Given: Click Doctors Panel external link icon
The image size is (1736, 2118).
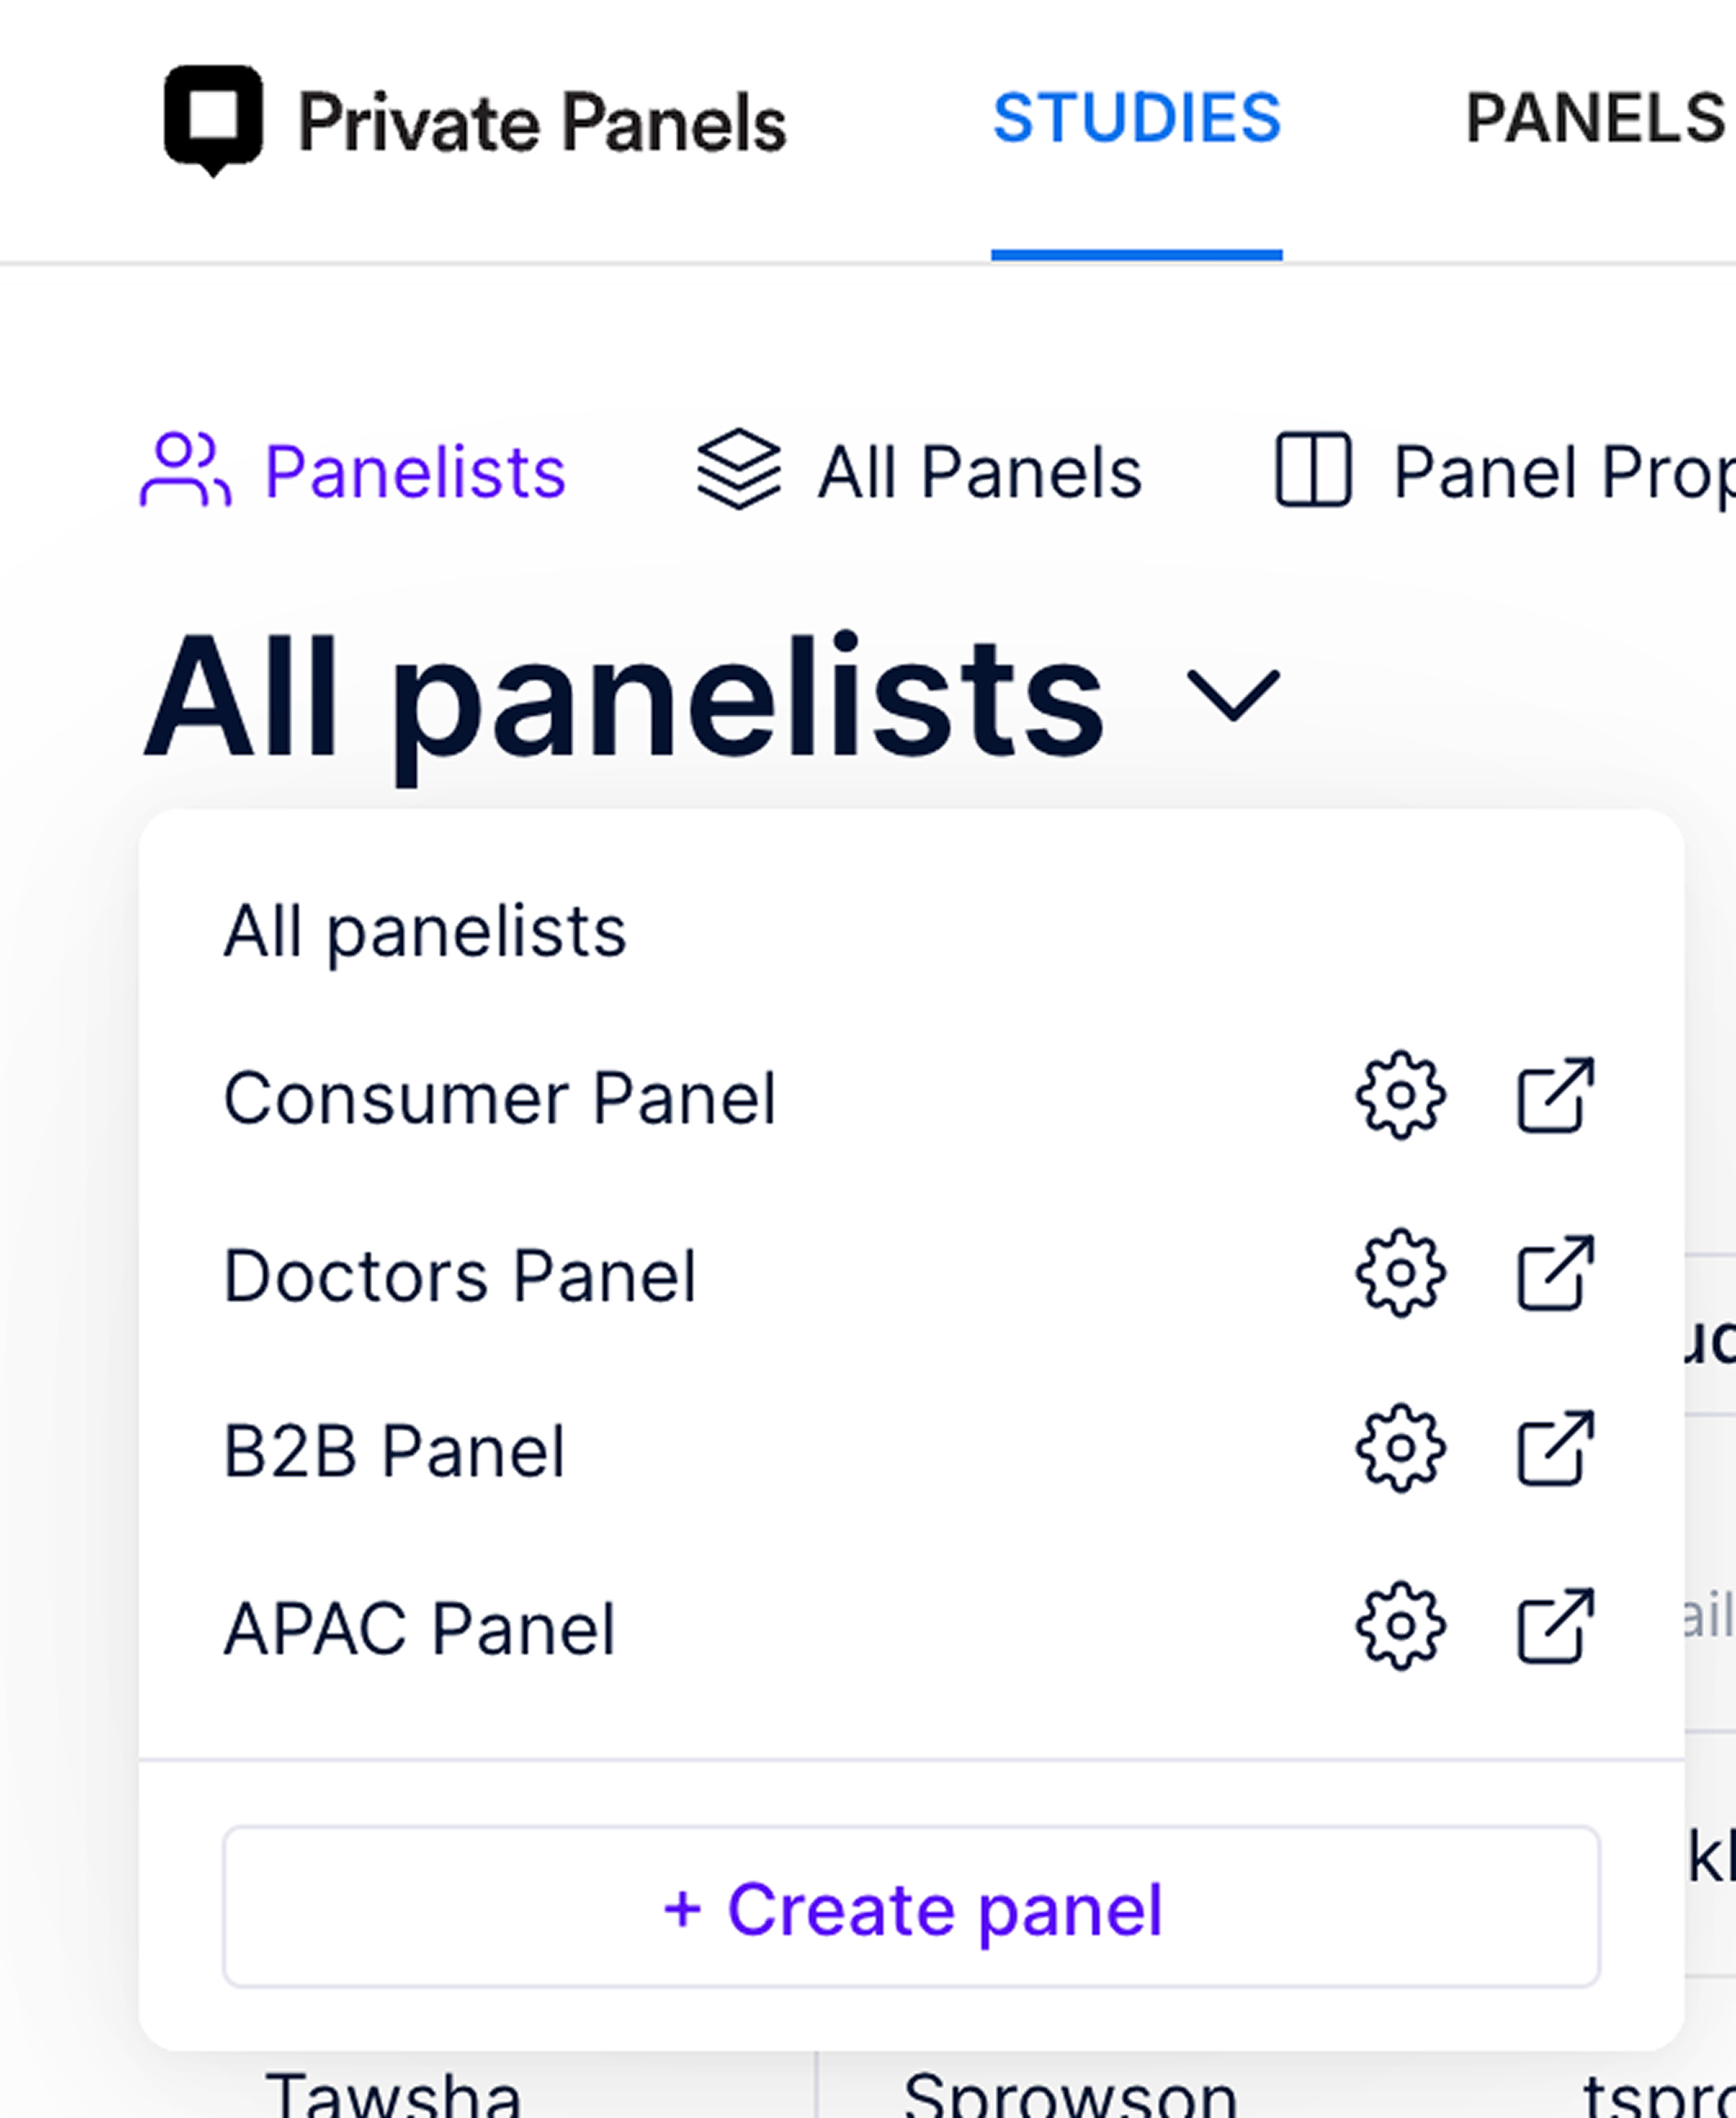Looking at the screenshot, I should pyautogui.click(x=1556, y=1273).
